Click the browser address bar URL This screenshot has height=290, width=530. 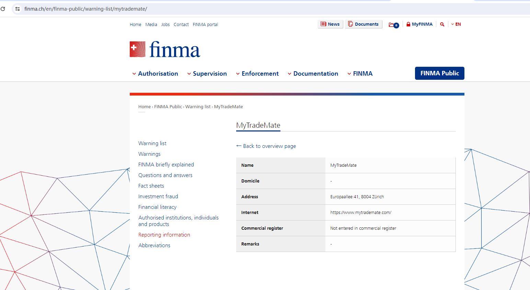coord(85,9)
